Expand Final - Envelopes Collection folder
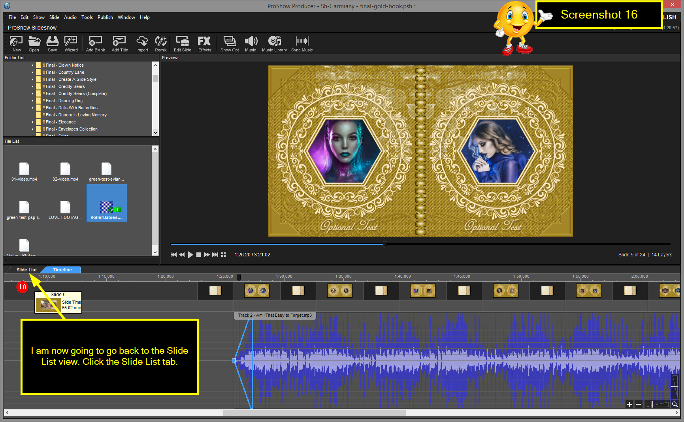This screenshot has height=422, width=684. click(33, 129)
